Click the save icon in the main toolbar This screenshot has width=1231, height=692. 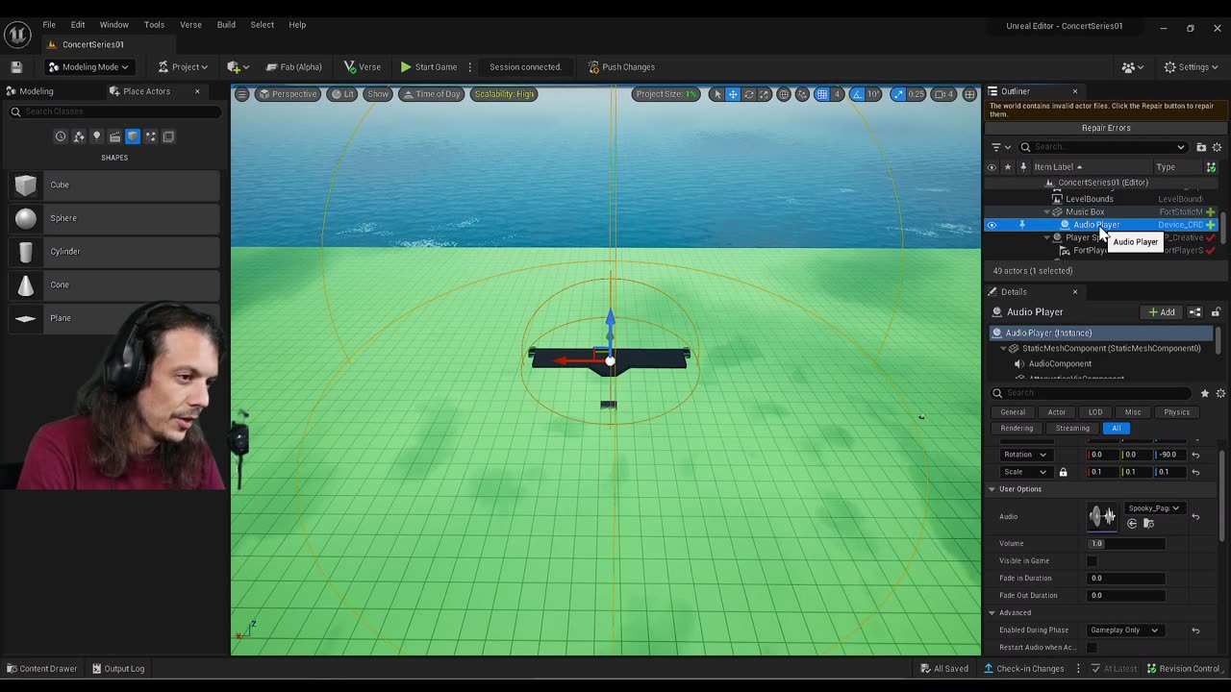[x=16, y=67]
